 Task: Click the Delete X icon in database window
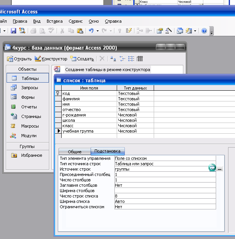coord(102,59)
